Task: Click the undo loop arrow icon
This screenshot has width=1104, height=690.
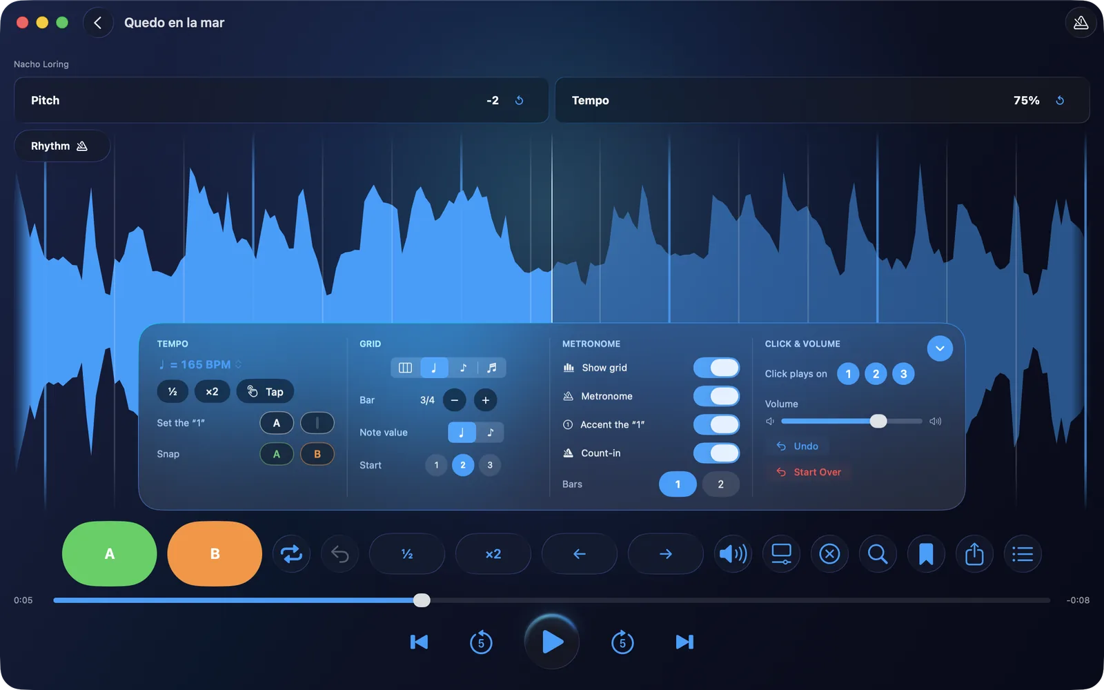Action: 339,553
